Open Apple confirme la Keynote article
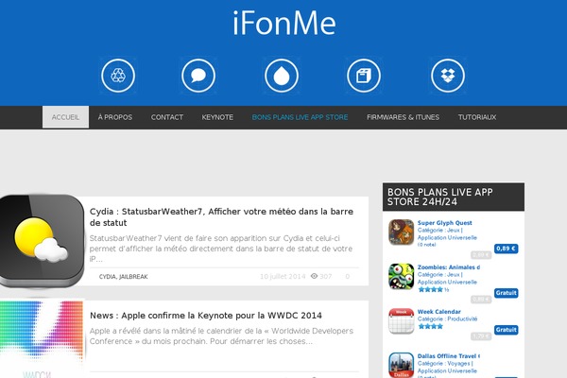Image resolution: width=567 pixels, height=378 pixels. pyautogui.click(x=206, y=316)
